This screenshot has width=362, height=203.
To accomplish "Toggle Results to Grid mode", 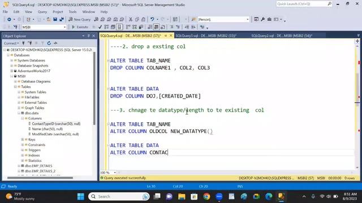I will (156, 27).
